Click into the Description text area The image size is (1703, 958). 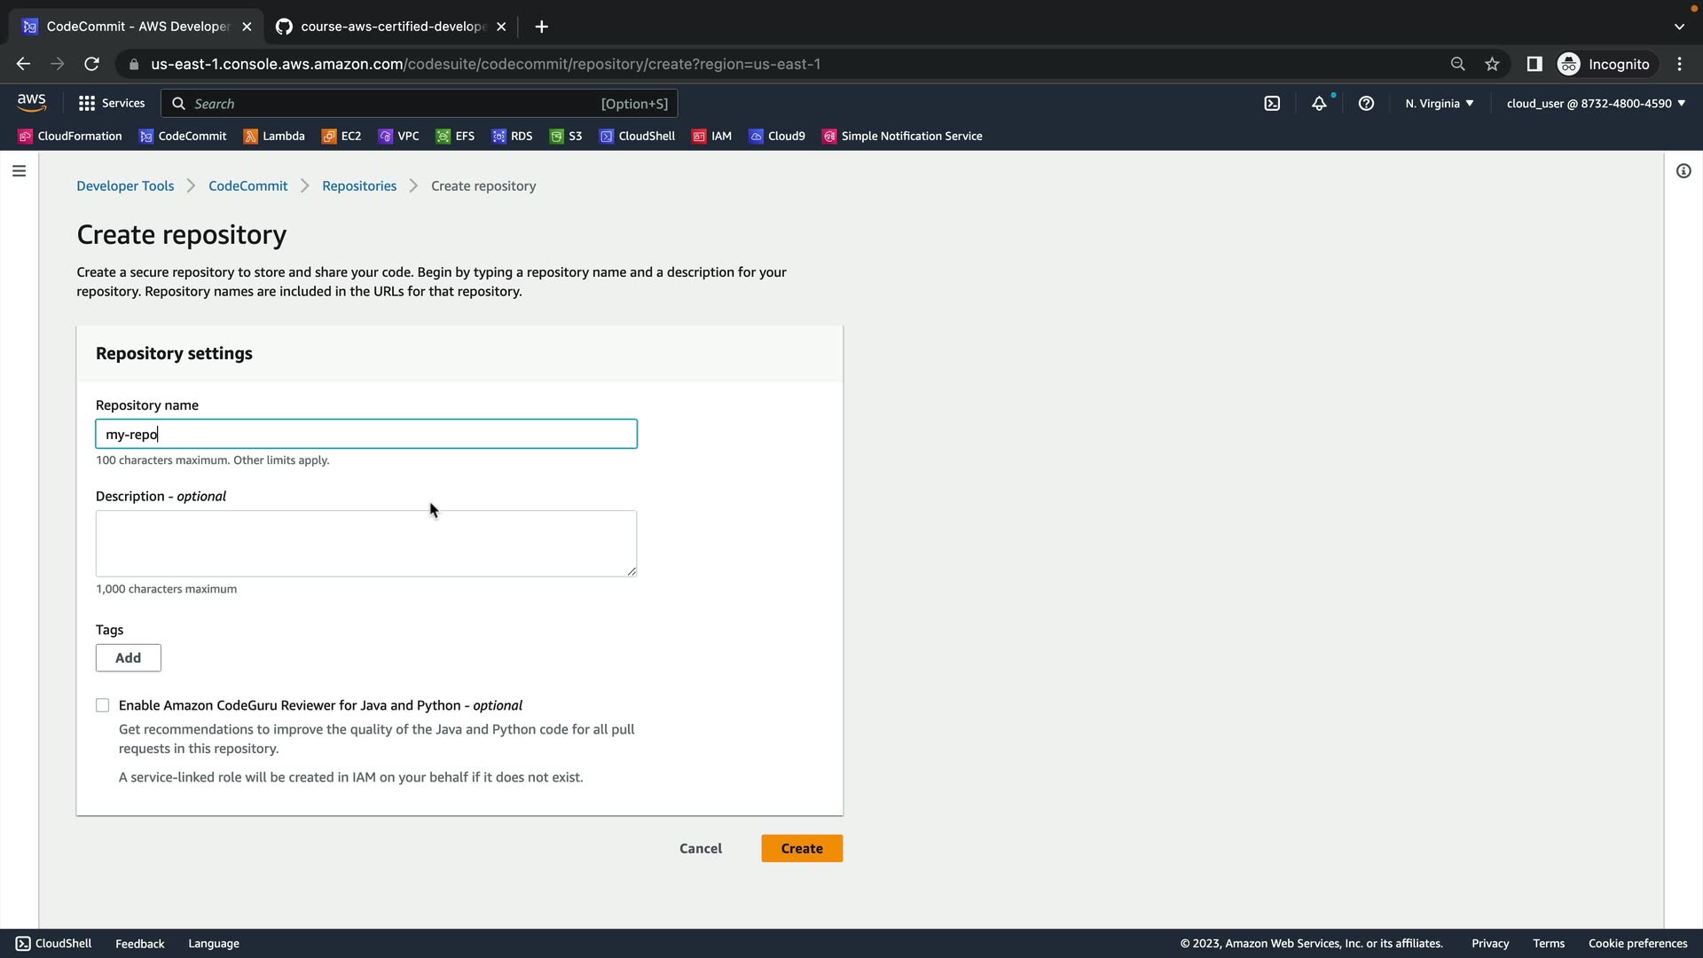coord(365,543)
